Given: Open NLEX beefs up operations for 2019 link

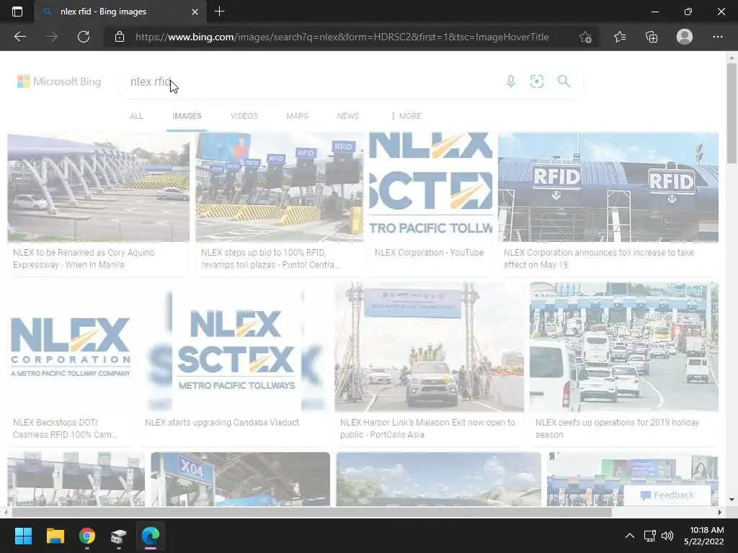Looking at the screenshot, I should 617,428.
